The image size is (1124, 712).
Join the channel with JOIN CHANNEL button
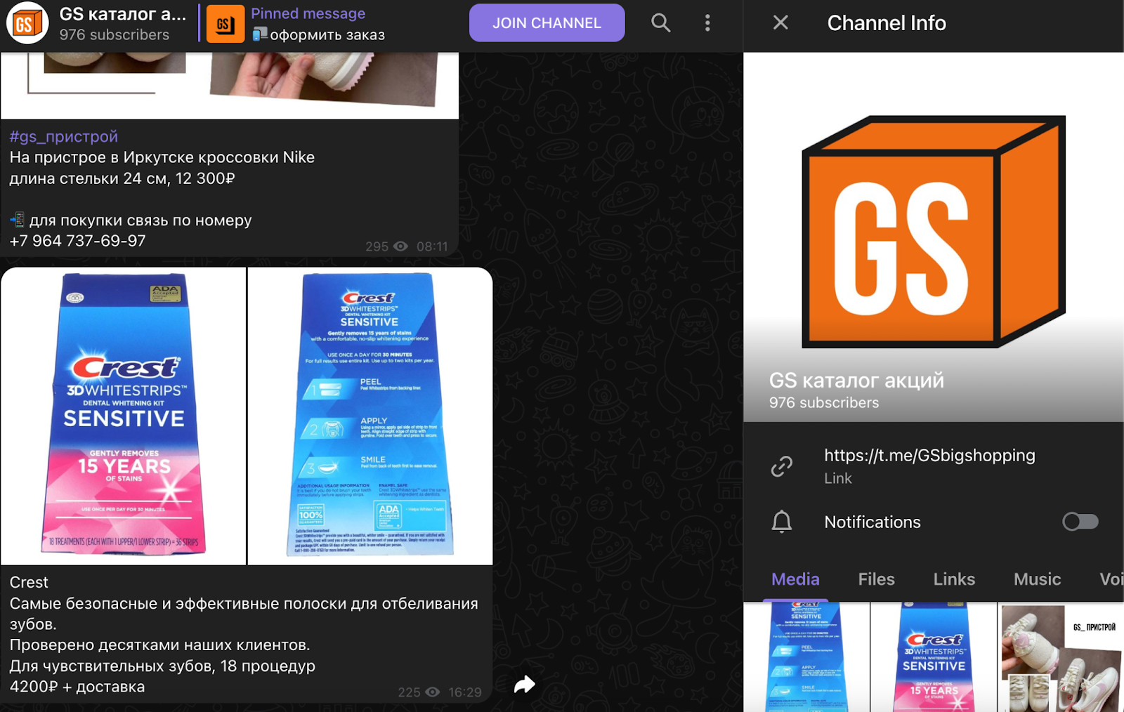point(547,23)
